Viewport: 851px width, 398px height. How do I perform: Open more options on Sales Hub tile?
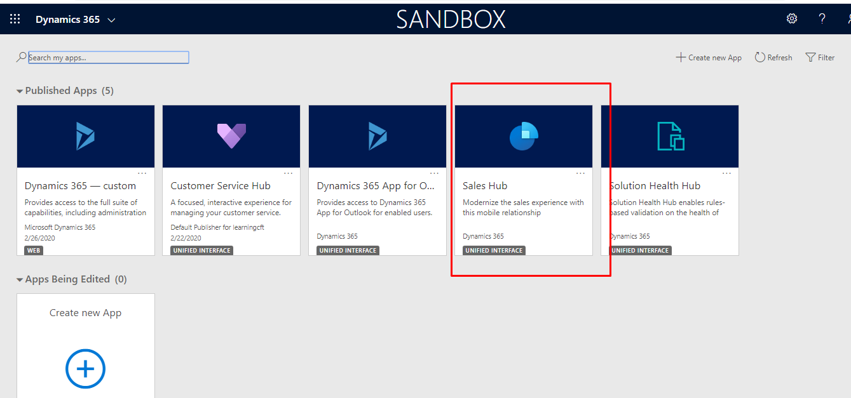pos(580,173)
